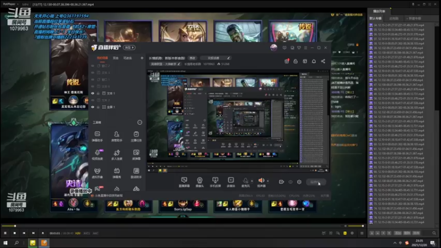Add a 摄像头 camera source
441x248 pixels.
pos(200,182)
